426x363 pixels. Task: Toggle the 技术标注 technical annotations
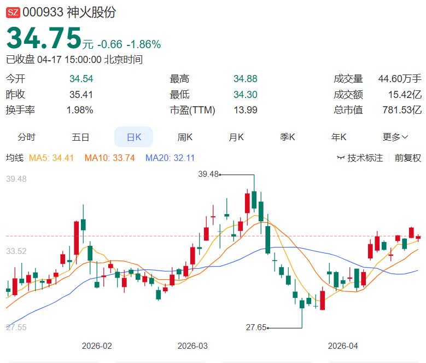(x=365, y=158)
